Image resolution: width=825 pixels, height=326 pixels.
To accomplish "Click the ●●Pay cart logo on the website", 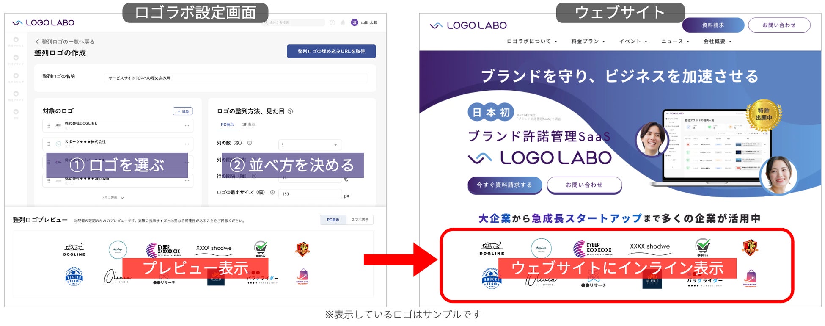I will [x=703, y=248].
